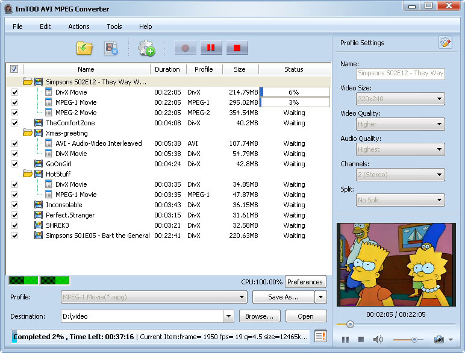Click the Add file folder icon
Viewport: 465px width, 353px height.
(84, 48)
